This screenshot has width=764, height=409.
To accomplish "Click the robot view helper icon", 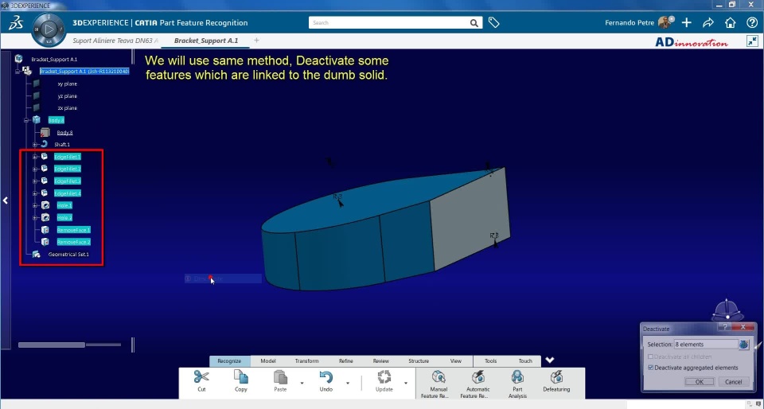I will 727,310.
